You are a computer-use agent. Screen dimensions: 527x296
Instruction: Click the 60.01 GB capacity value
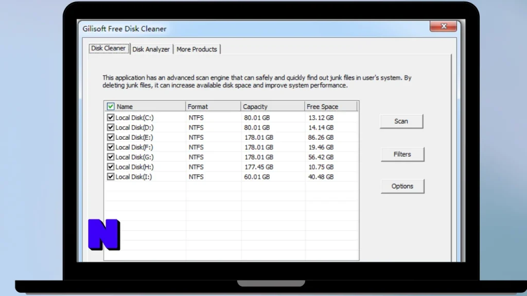click(257, 177)
